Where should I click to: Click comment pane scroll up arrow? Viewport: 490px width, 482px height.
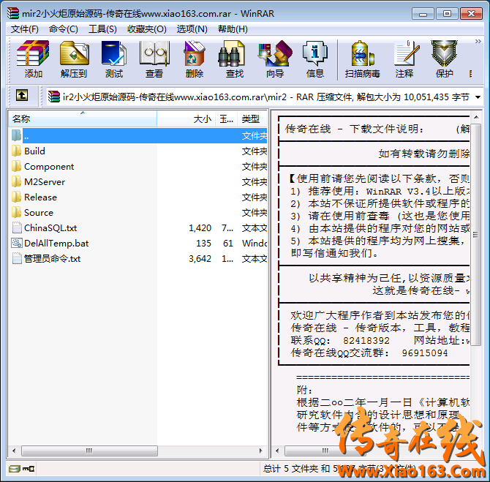pos(475,117)
